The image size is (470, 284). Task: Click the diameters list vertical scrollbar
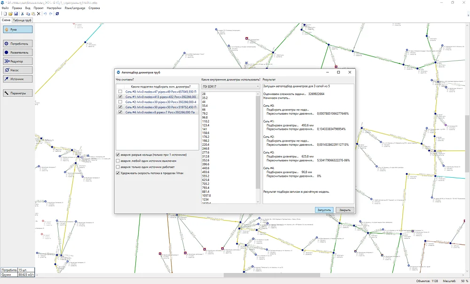(x=258, y=141)
